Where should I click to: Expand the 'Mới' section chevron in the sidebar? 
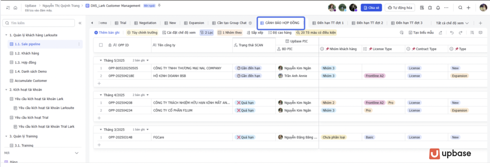pyautogui.click(x=76, y=153)
